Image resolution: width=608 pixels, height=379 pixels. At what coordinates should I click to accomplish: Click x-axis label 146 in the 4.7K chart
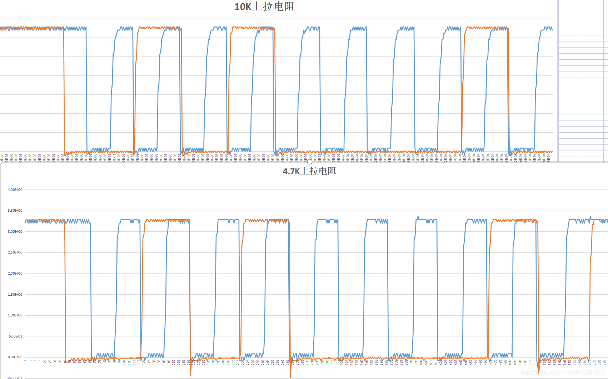tap(169, 362)
